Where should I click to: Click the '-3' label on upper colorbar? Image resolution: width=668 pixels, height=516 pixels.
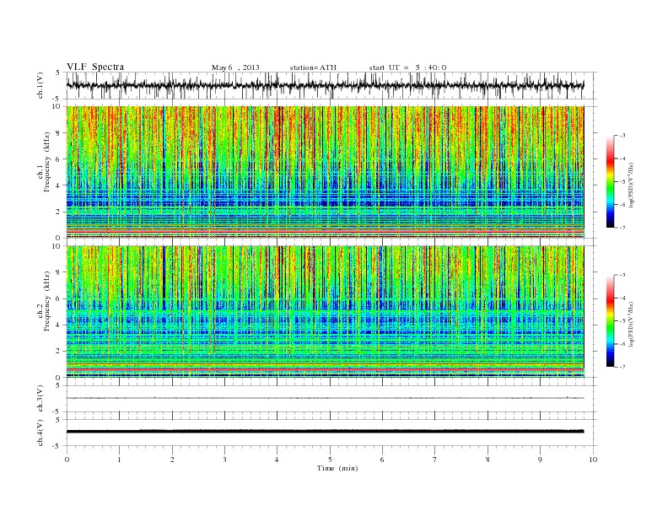point(622,136)
